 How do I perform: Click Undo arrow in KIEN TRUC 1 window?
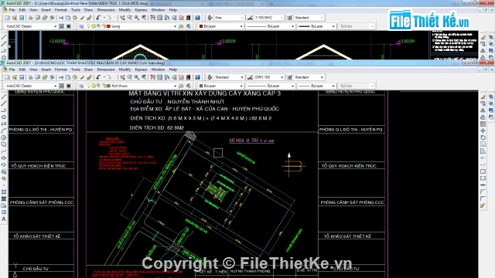[x=98, y=18]
